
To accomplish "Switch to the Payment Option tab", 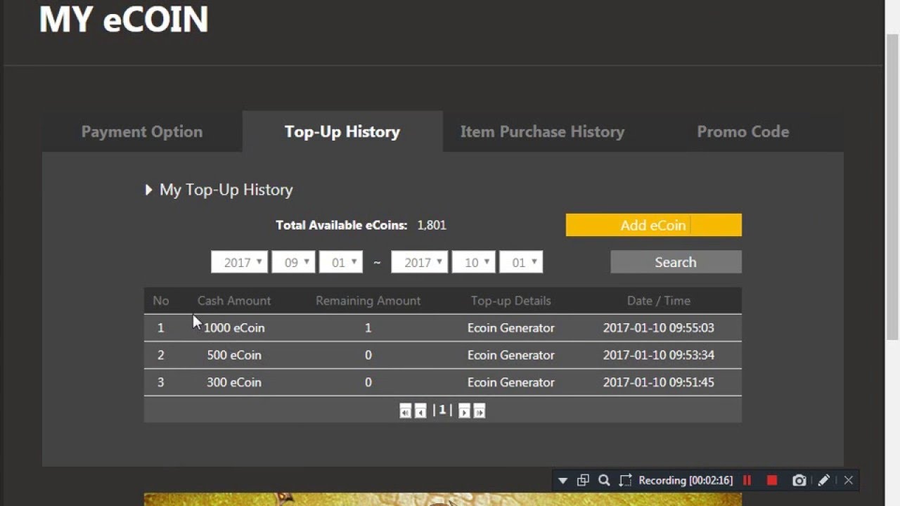I will [142, 131].
